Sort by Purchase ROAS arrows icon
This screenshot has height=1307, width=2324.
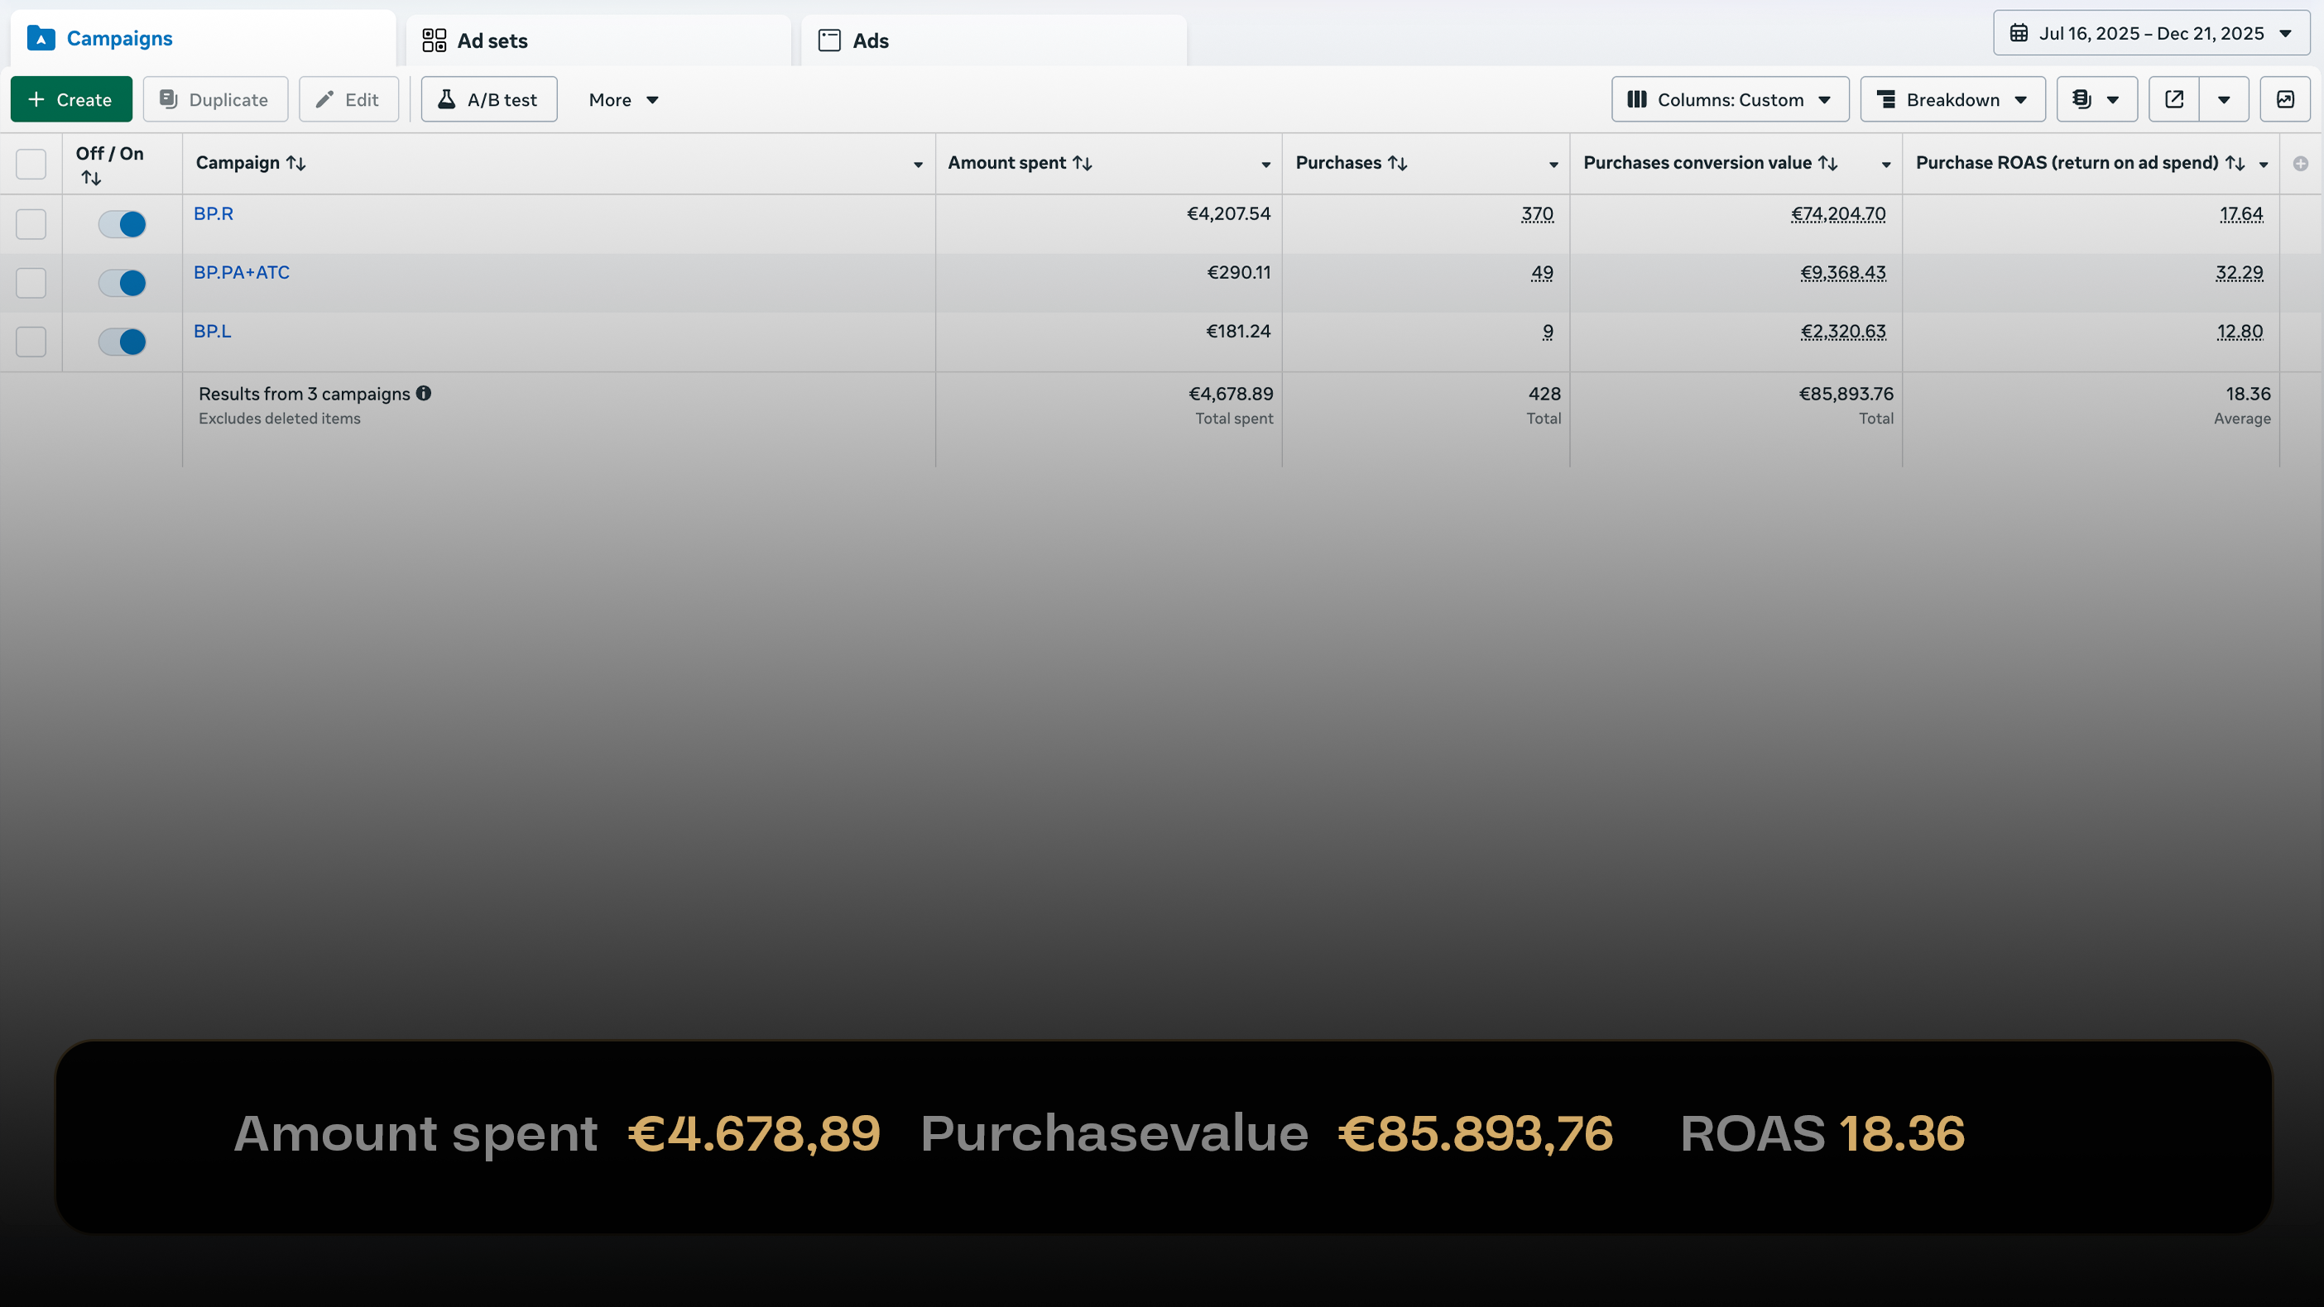point(2235,163)
